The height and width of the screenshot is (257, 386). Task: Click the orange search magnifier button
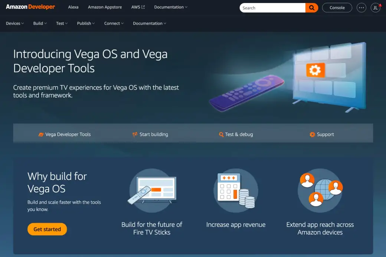312,8
